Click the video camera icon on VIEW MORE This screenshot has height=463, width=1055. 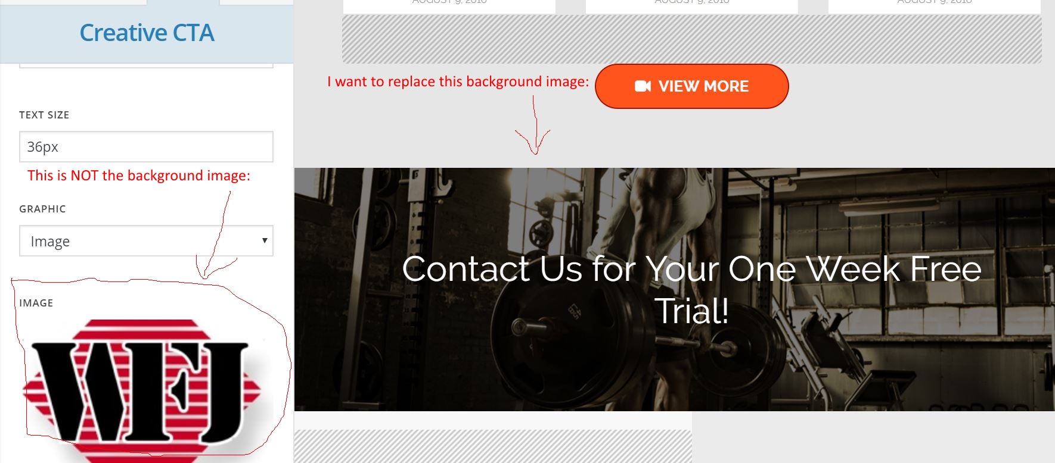click(x=643, y=86)
